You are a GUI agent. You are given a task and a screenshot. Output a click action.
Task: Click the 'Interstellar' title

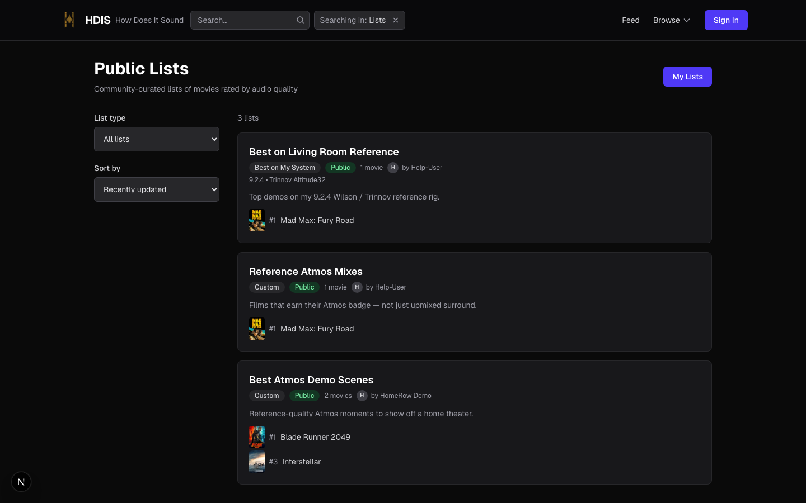point(302,462)
